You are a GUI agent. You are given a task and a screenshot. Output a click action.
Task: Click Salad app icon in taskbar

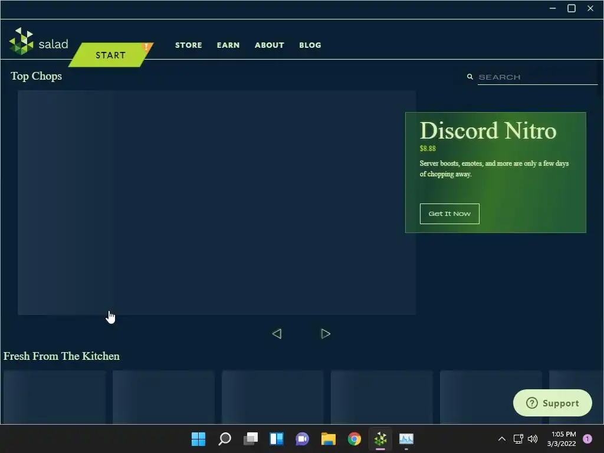click(x=380, y=439)
